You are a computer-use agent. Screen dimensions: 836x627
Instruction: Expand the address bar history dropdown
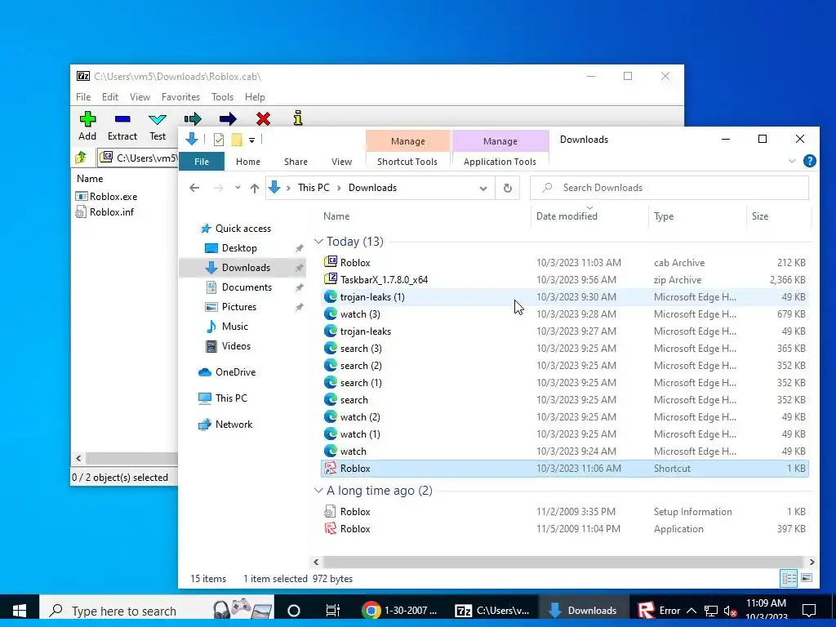pos(483,189)
